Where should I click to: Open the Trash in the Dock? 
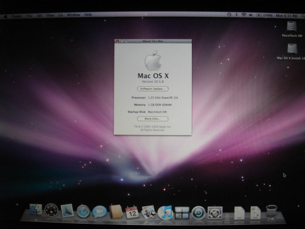(272, 212)
